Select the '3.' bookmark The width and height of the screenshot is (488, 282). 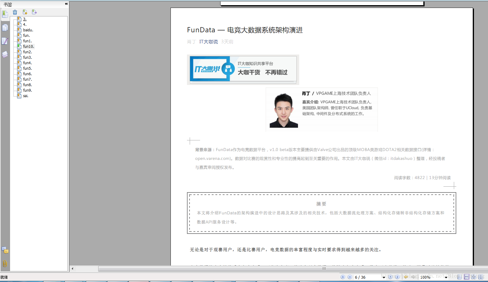point(25,19)
